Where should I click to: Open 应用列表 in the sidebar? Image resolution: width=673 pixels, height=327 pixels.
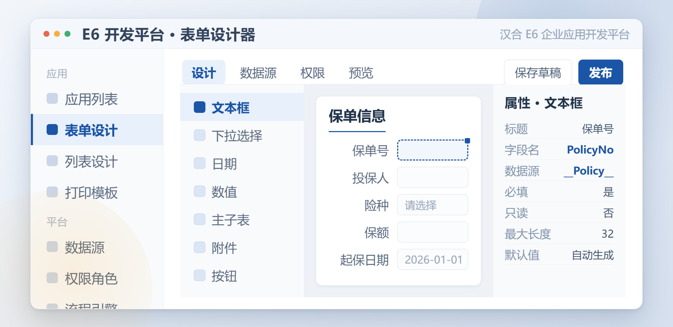coord(97,99)
